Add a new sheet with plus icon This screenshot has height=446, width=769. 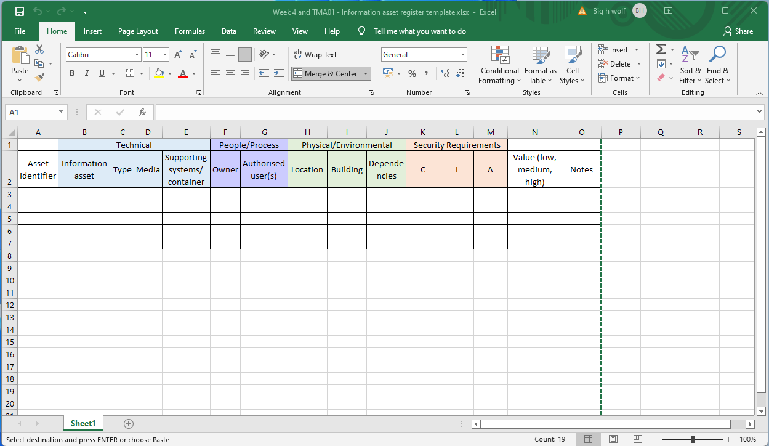click(128, 423)
